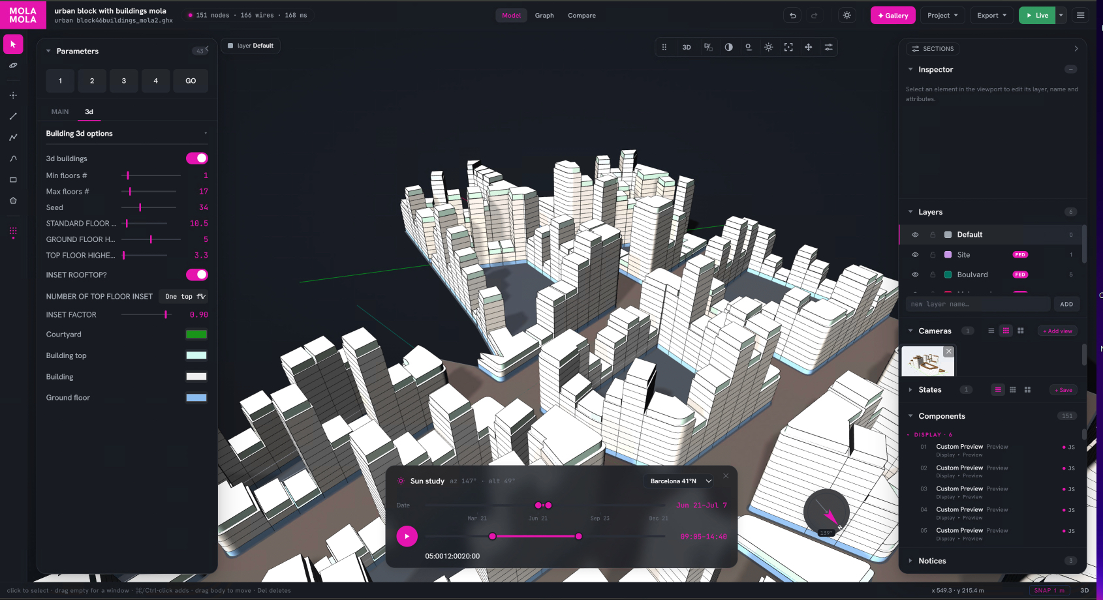Activate the orbit view tool

pos(13,66)
